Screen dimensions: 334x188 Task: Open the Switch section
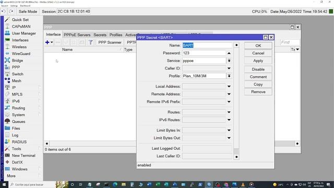pyautogui.click(x=17, y=74)
